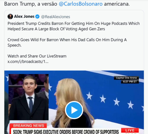
Task: Click the word 'americana.' in the post
Action: pos(117,4)
